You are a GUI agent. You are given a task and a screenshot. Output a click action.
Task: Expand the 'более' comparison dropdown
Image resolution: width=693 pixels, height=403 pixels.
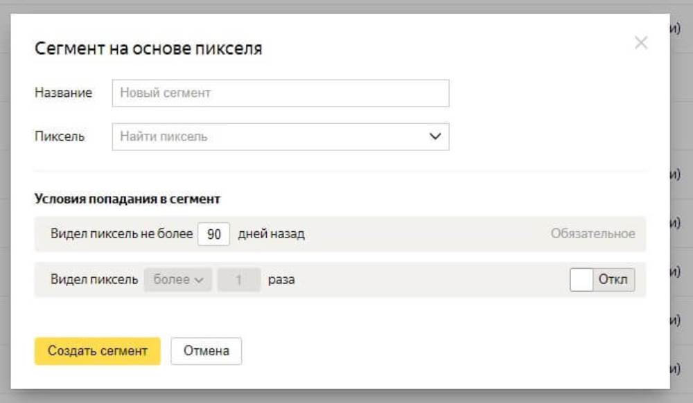[177, 280]
